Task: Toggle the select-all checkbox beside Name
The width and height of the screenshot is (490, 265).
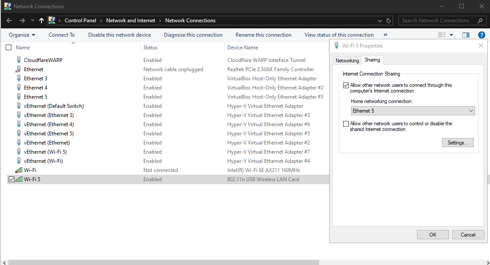Action: [9, 48]
